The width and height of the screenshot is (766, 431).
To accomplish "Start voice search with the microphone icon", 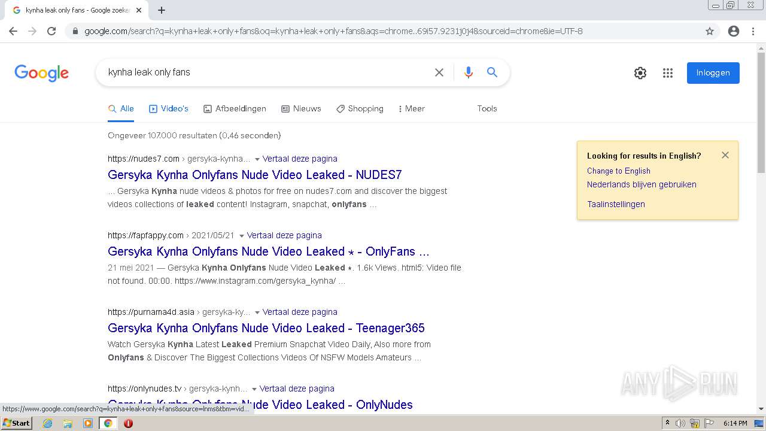I will tap(469, 72).
